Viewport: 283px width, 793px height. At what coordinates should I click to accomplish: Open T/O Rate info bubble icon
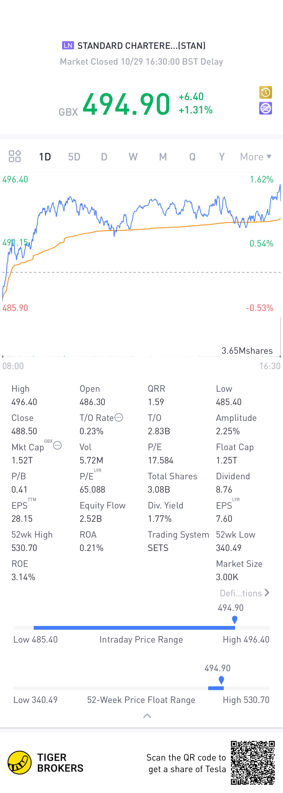click(119, 417)
